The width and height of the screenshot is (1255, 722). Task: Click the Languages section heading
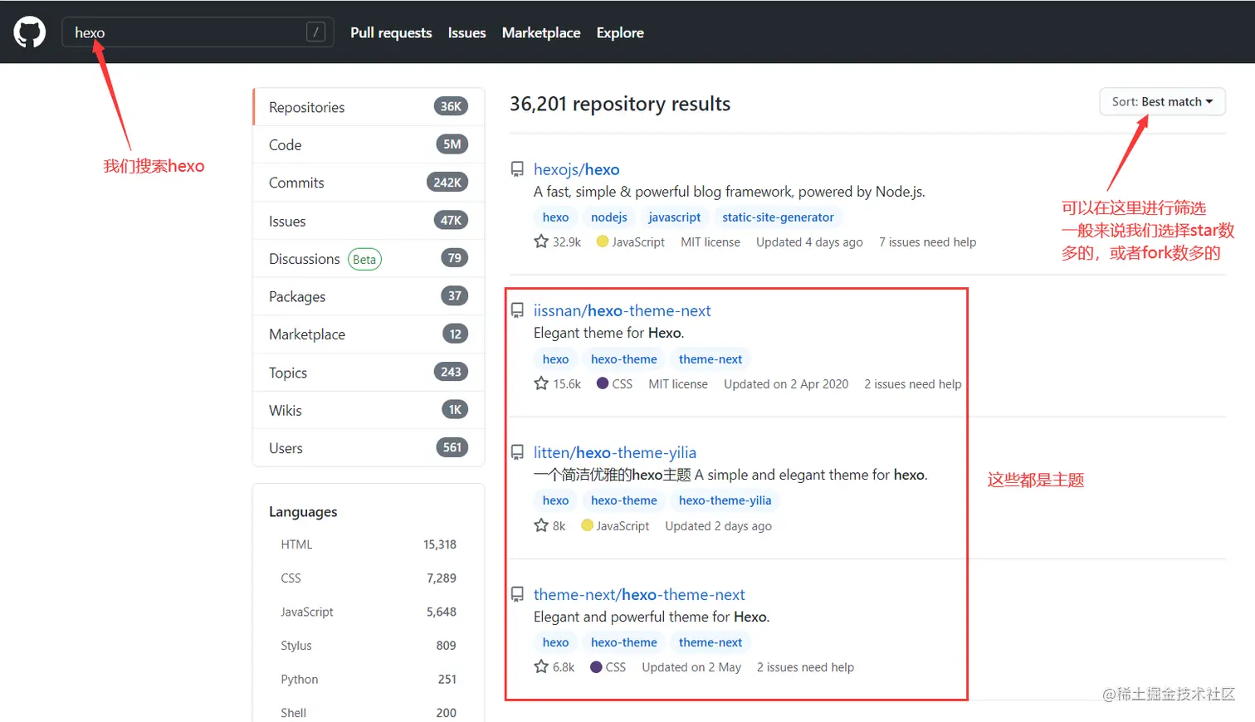point(303,511)
